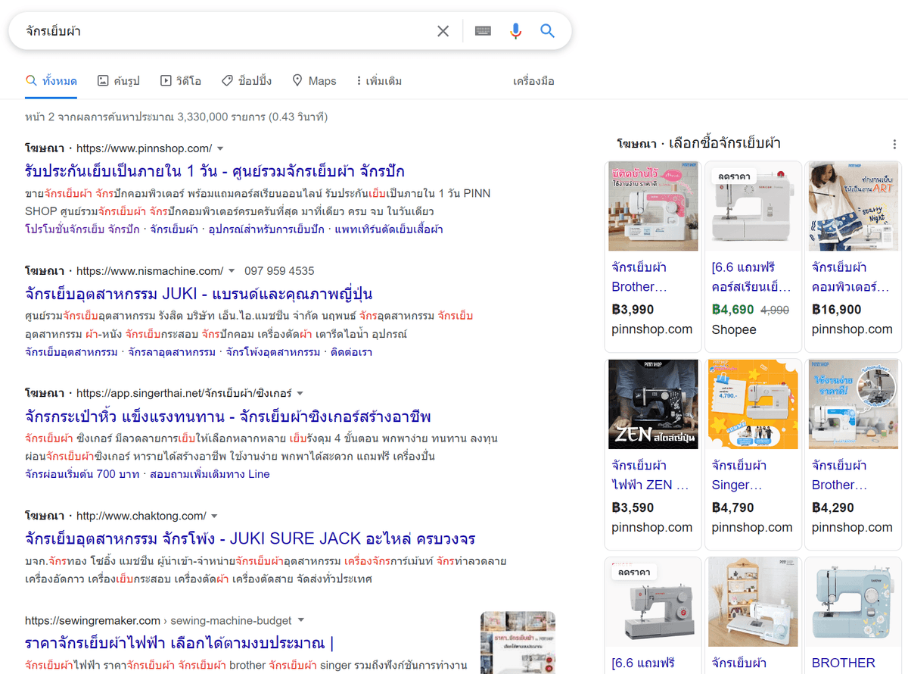Expand the เพิ่มเติม more menu

pos(379,81)
